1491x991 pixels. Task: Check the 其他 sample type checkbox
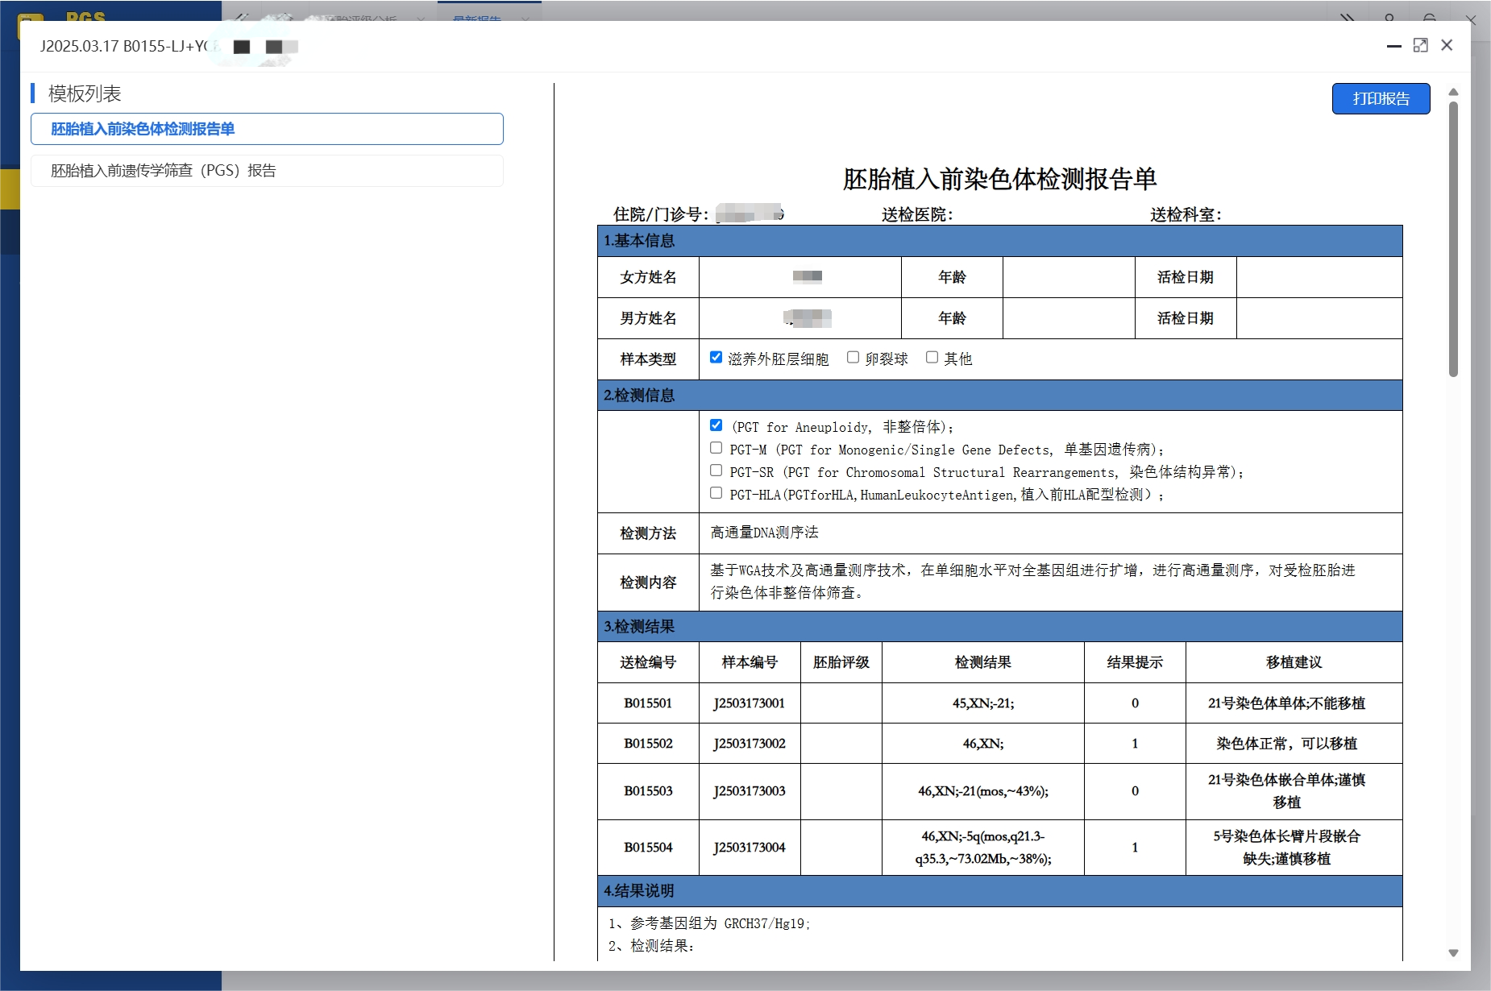tap(932, 357)
